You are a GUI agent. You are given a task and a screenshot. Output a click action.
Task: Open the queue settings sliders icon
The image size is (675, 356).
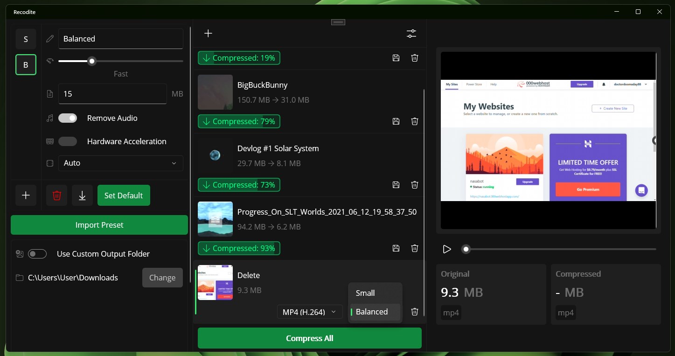pyautogui.click(x=411, y=34)
